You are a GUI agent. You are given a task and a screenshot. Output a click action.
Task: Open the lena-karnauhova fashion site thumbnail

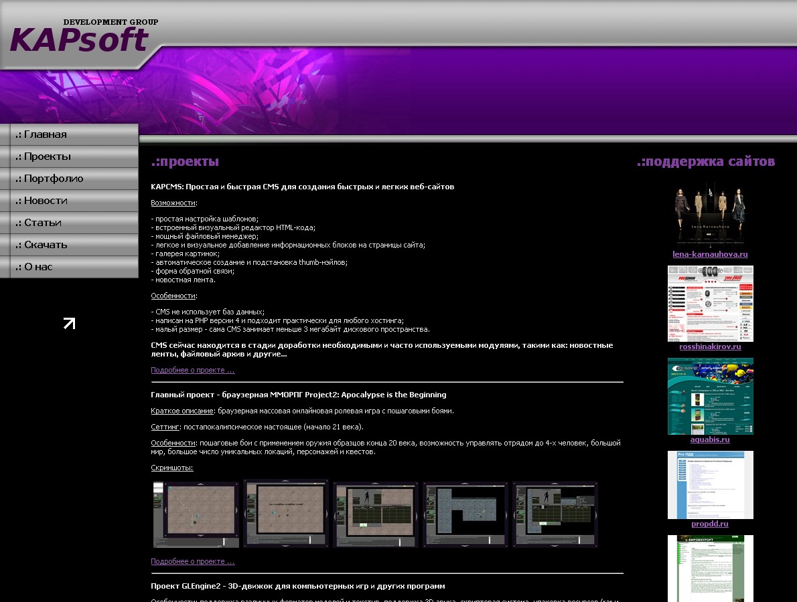click(711, 215)
